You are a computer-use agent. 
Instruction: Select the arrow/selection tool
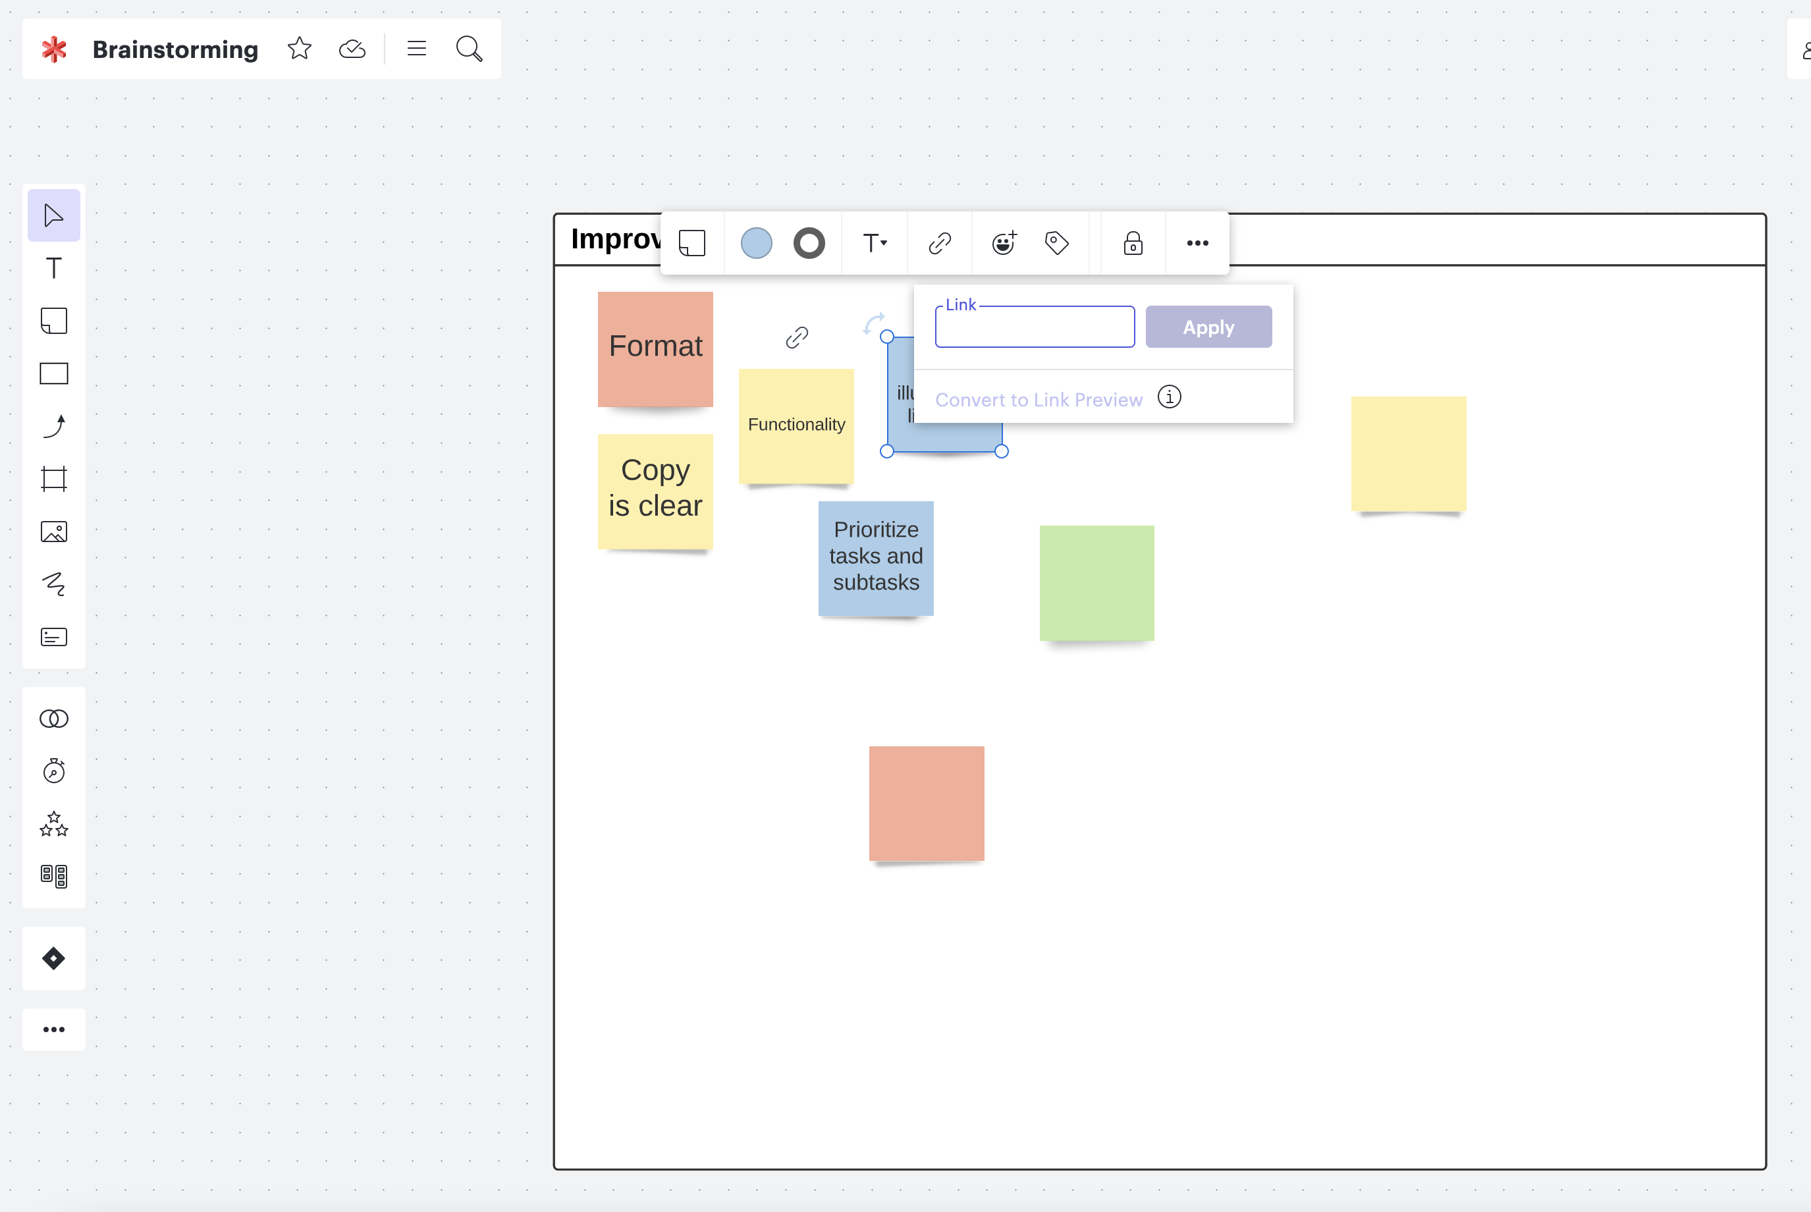click(54, 217)
